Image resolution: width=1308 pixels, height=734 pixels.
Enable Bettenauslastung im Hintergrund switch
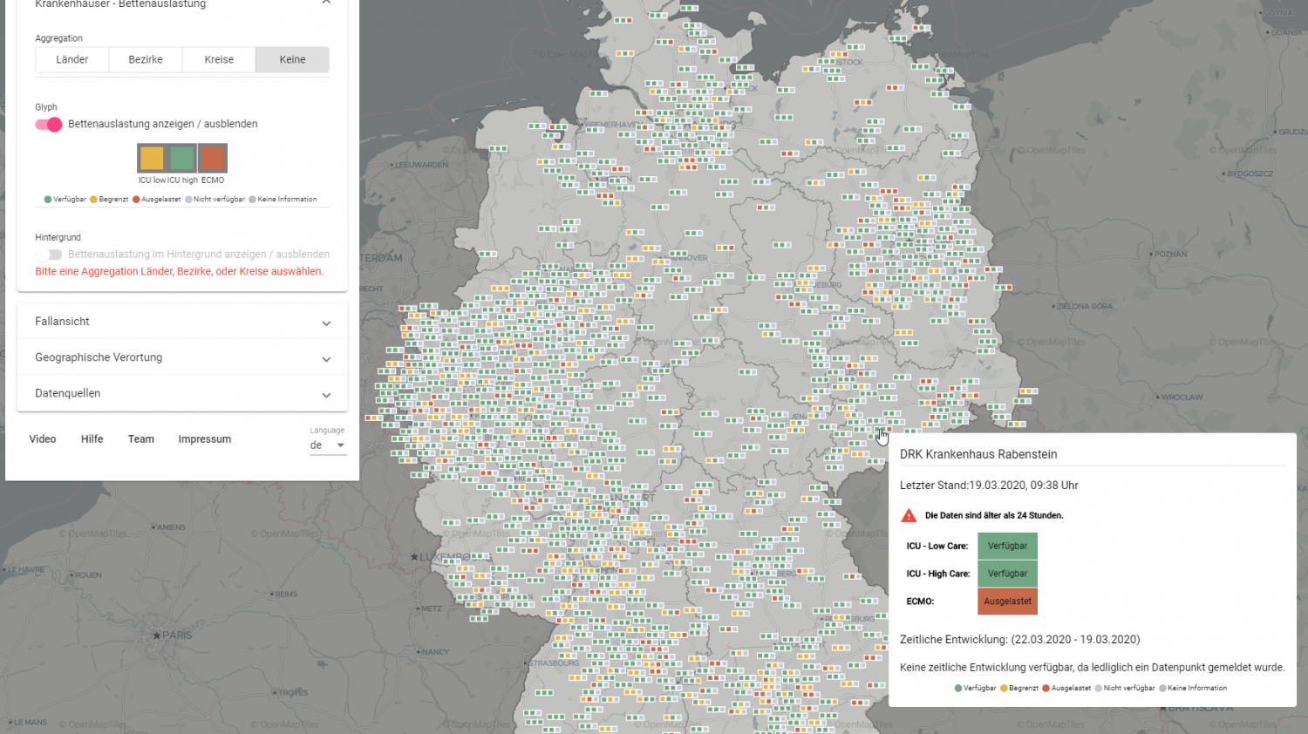(49, 255)
